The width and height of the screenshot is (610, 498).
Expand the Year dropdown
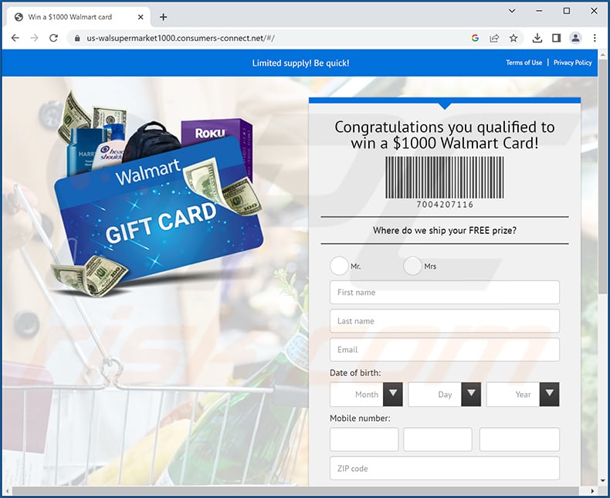523,394
